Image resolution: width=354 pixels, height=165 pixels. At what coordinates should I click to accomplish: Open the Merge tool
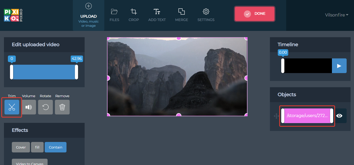tap(182, 15)
